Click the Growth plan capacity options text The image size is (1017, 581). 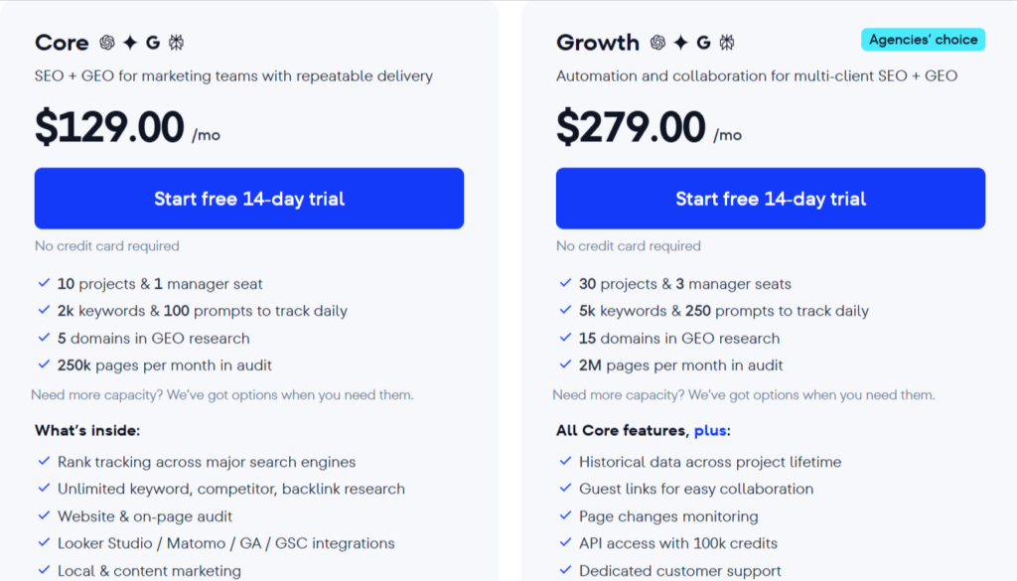(x=744, y=395)
